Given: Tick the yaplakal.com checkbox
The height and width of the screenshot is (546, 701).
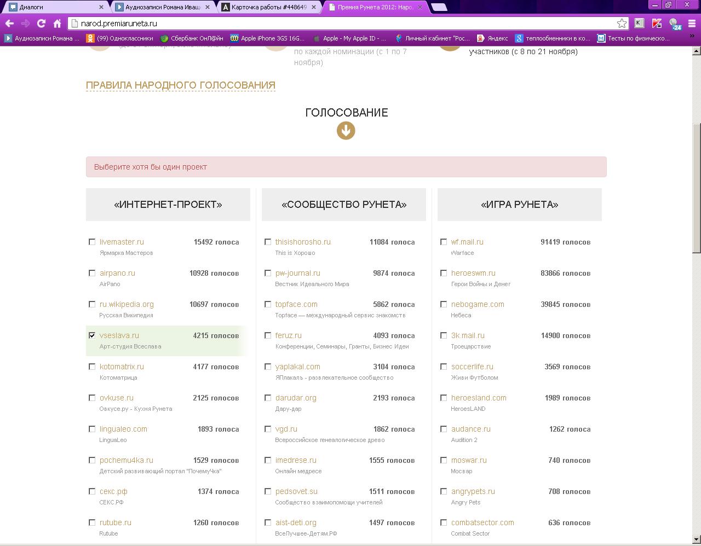Looking at the screenshot, I should [x=268, y=367].
